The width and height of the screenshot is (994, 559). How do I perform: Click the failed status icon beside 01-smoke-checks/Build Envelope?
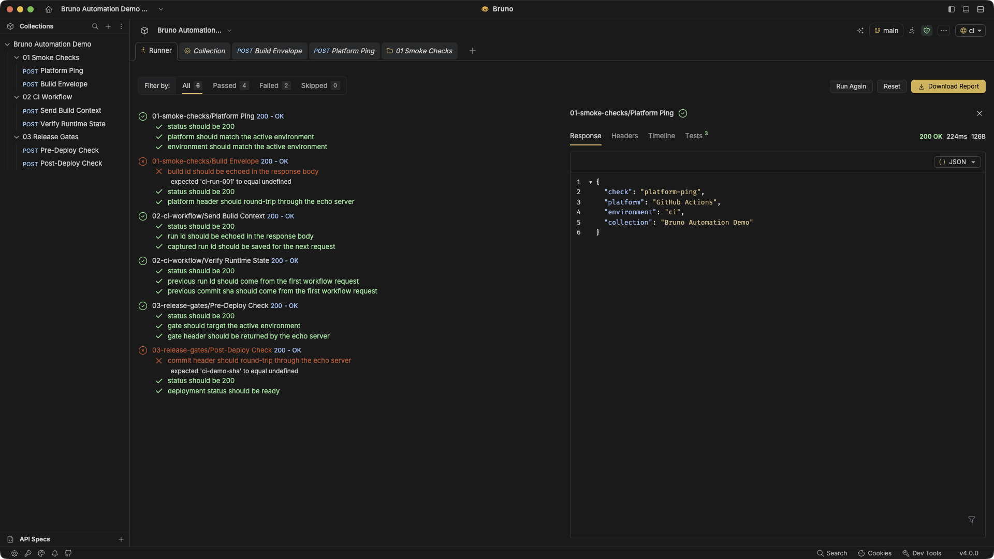point(143,161)
